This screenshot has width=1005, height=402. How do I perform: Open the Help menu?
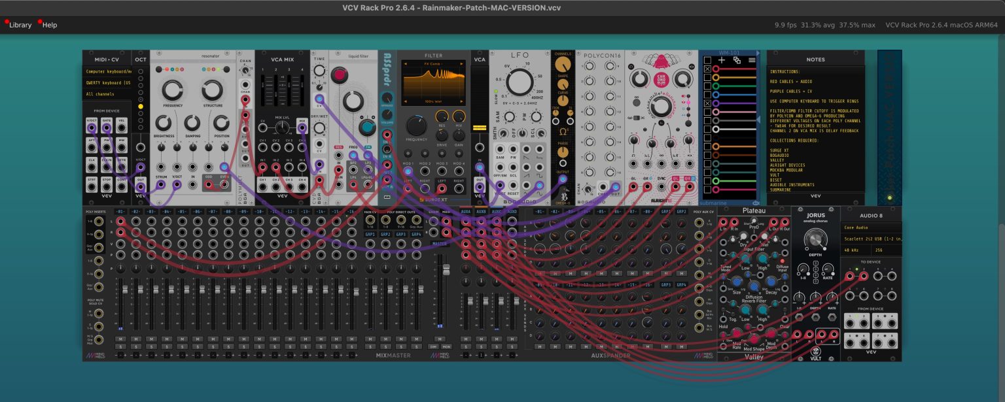[50, 25]
